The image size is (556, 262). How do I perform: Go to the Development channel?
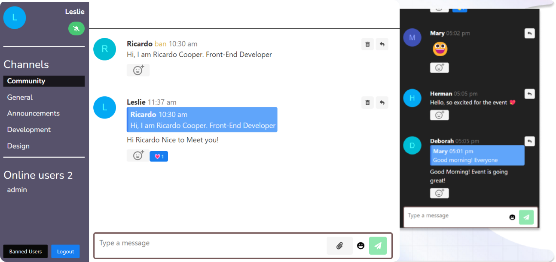[x=29, y=130]
